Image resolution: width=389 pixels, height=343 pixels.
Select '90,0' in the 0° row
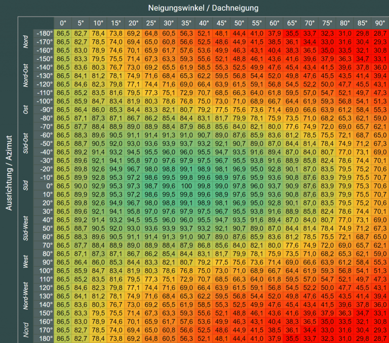[x=81, y=186]
